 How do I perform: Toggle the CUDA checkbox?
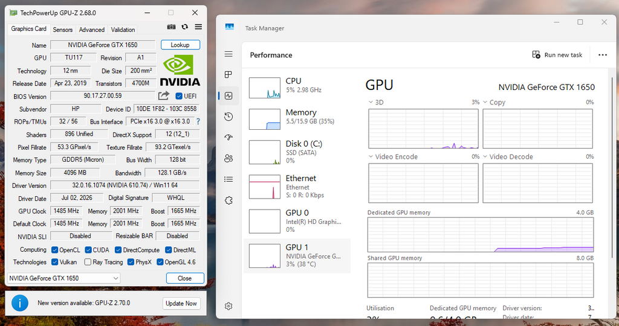(x=88, y=250)
